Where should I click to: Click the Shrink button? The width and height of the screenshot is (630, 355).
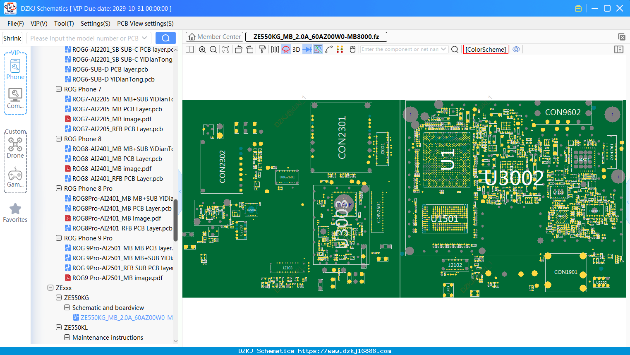(x=12, y=38)
